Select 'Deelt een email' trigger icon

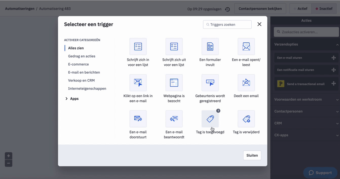pyautogui.click(x=246, y=83)
